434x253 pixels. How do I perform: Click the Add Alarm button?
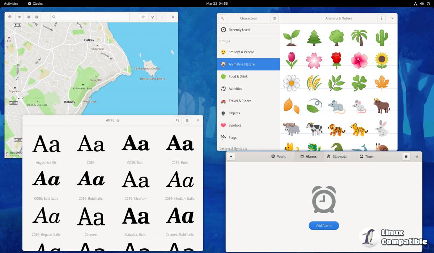click(324, 225)
